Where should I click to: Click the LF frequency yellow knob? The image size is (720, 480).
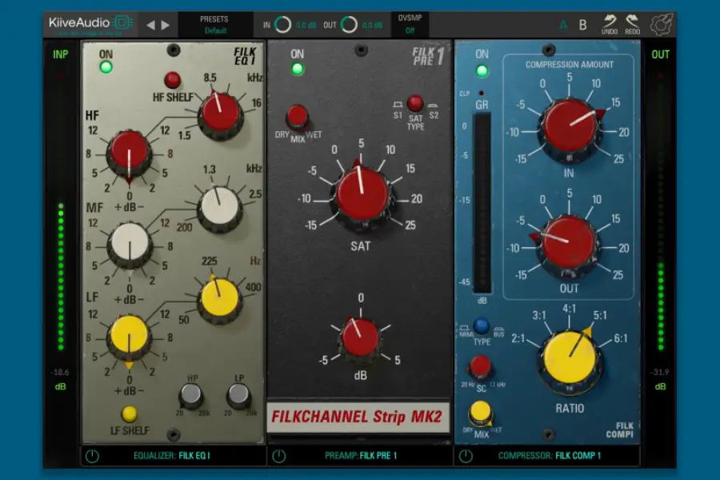[x=220, y=298]
